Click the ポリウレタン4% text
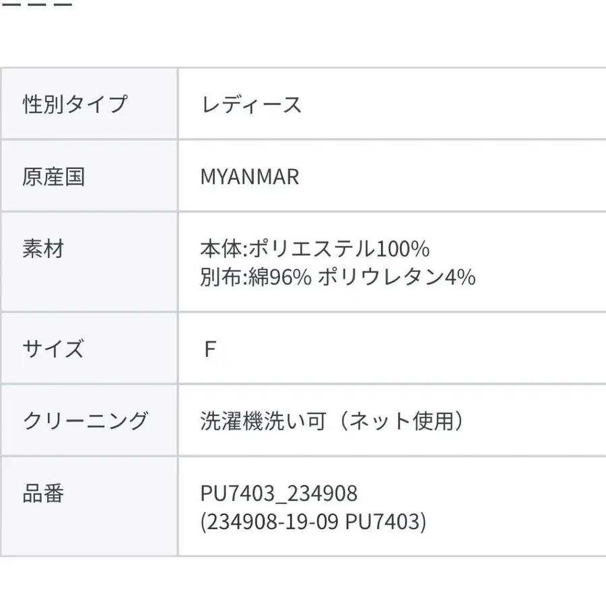Image resolution: width=606 pixels, height=606 pixels. click(397, 277)
